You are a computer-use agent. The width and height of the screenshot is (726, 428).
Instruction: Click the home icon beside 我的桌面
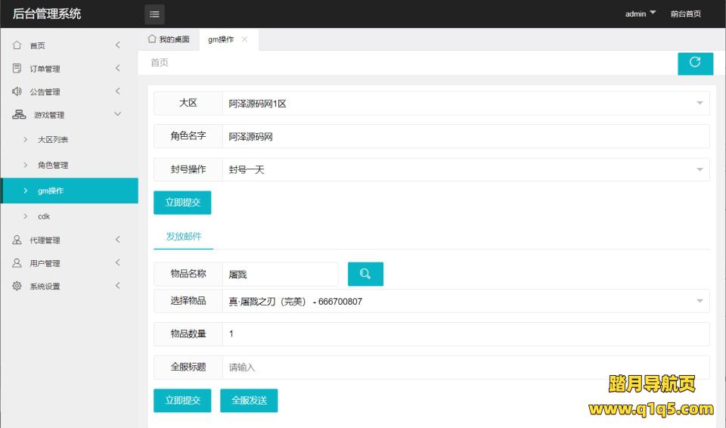(x=152, y=39)
